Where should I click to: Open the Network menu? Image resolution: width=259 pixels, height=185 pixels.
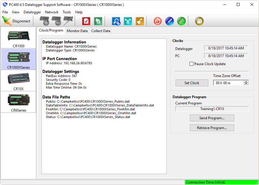pos(51,12)
